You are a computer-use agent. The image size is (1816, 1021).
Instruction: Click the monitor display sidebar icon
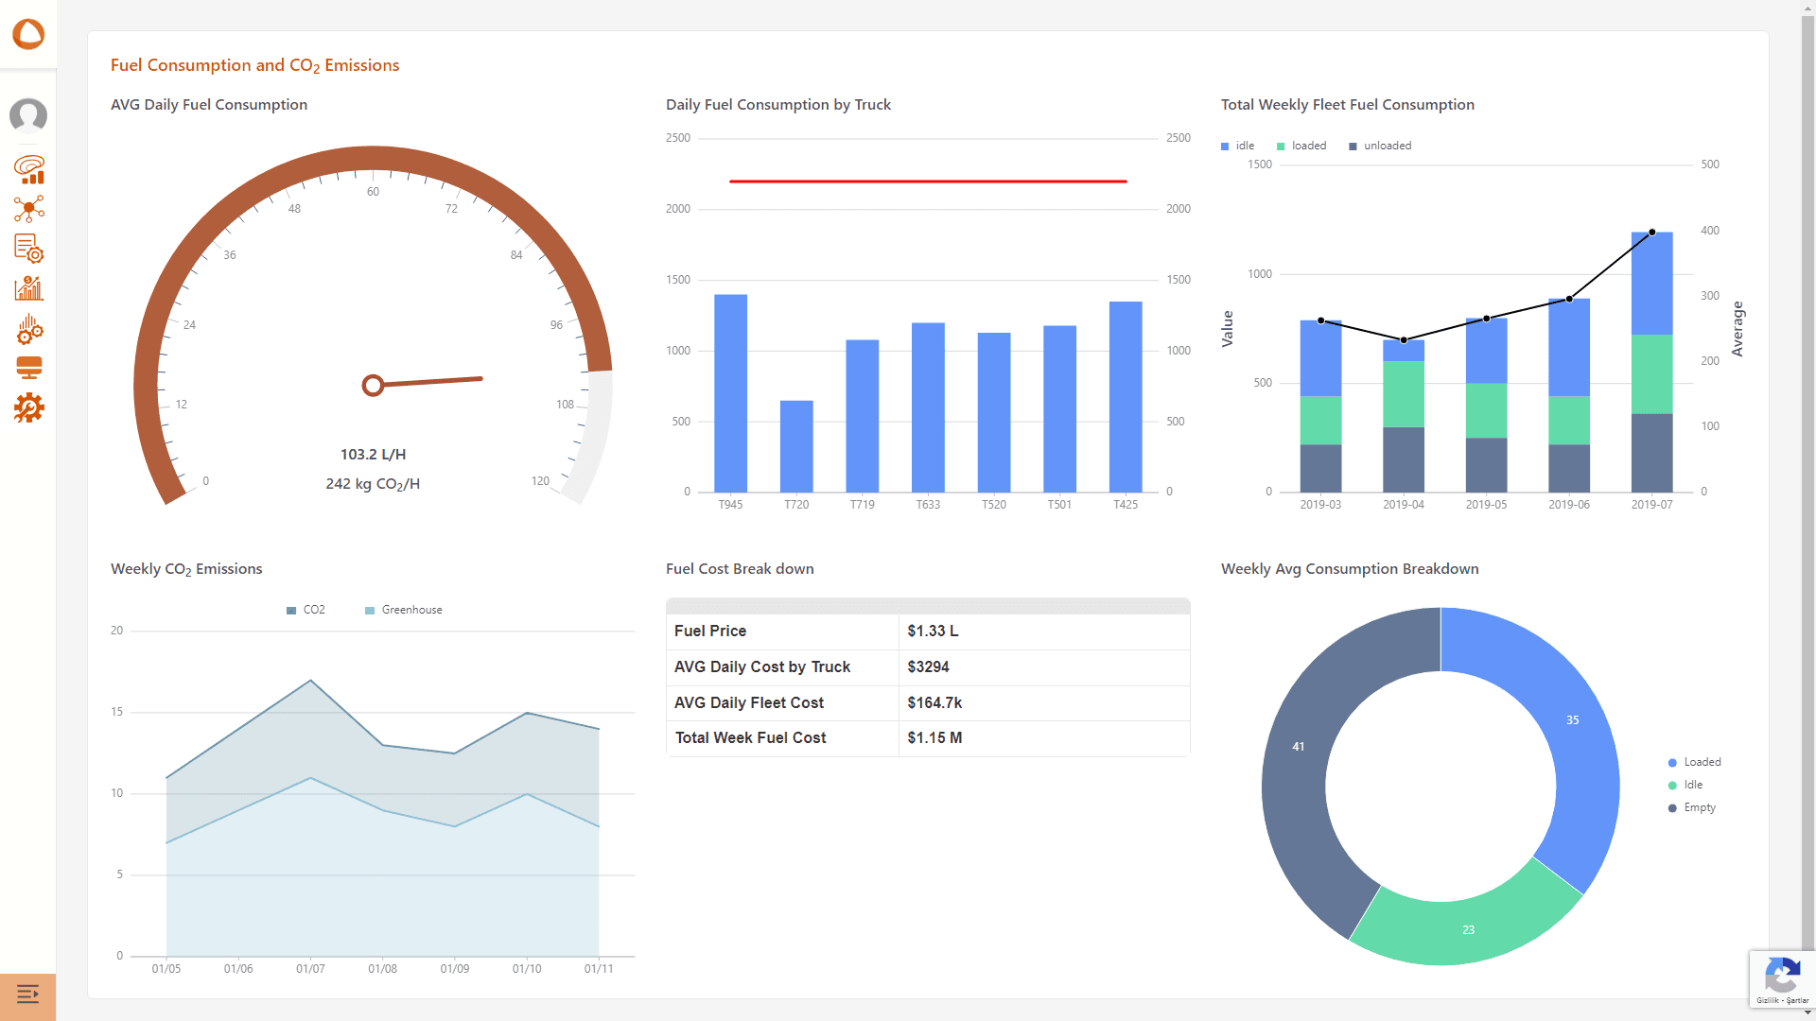29,368
